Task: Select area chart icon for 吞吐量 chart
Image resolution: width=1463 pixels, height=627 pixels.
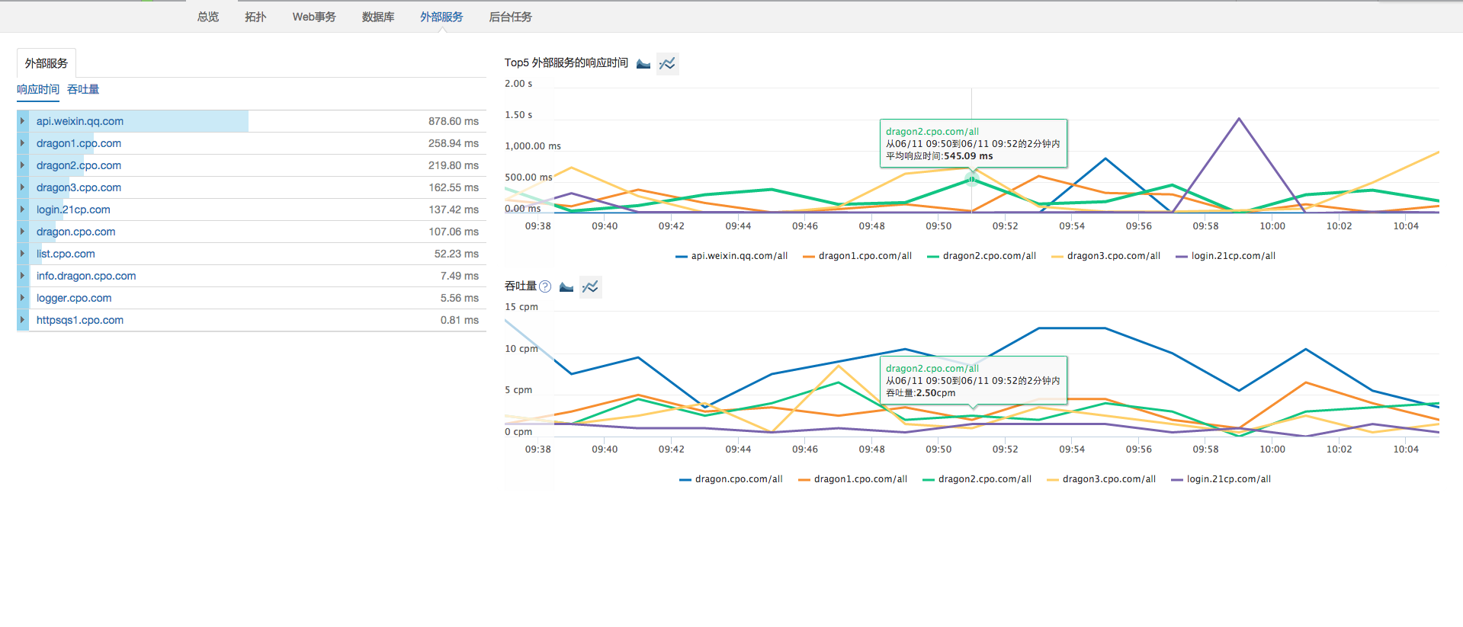Action: point(566,286)
